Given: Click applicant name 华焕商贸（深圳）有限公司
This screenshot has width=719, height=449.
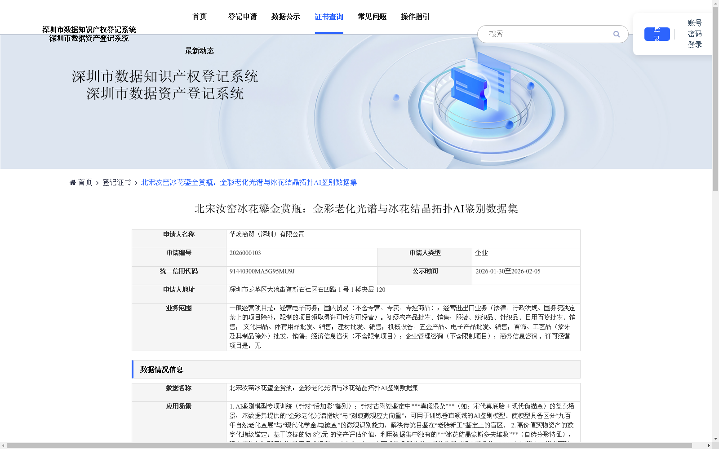Looking at the screenshot, I should click(x=267, y=234).
